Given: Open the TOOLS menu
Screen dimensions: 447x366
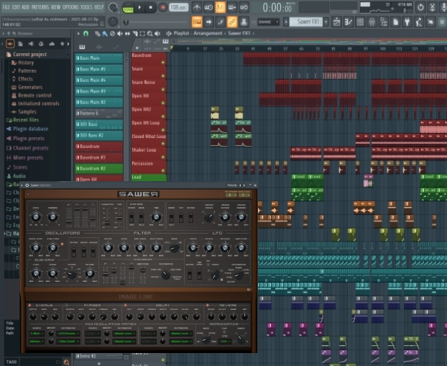Looking at the screenshot, I should tap(86, 7).
